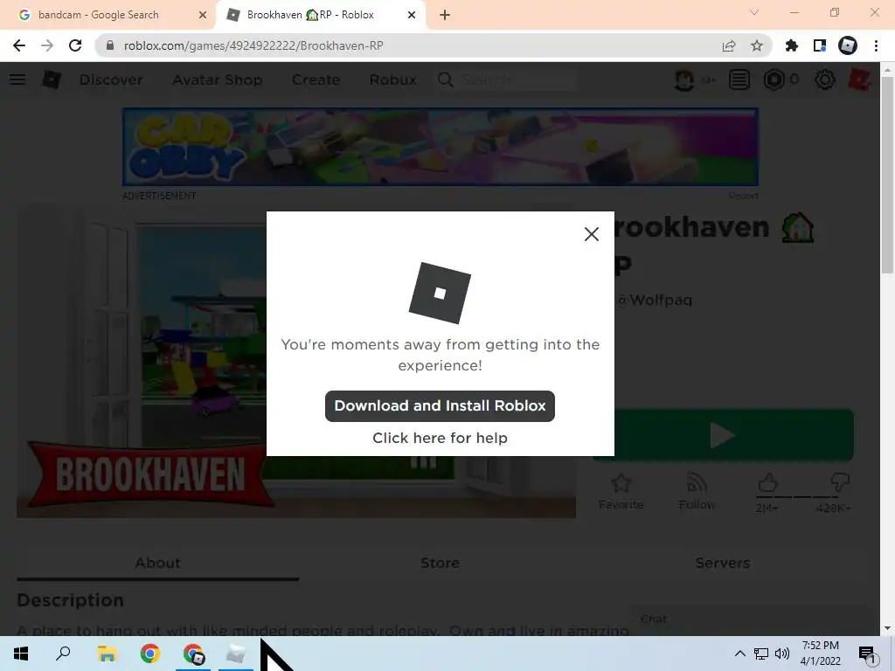Image resolution: width=895 pixels, height=671 pixels.
Task: Open Chrome extensions puzzle icon
Action: (x=792, y=45)
